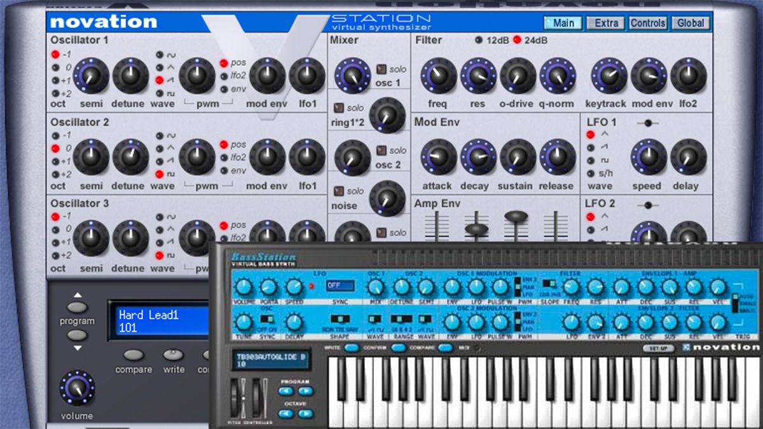Select 0 octave for Oscillator 3

(x=55, y=229)
